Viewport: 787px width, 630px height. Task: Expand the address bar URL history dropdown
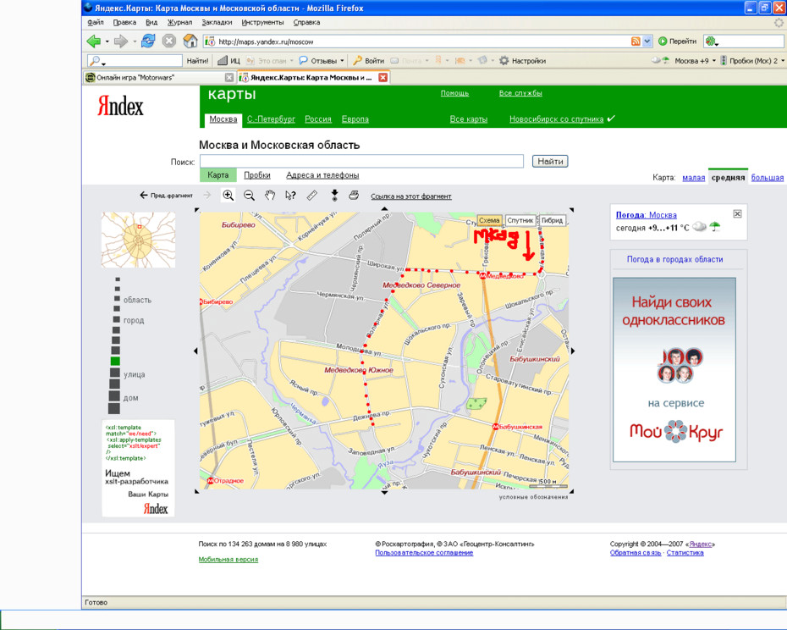[x=647, y=41]
